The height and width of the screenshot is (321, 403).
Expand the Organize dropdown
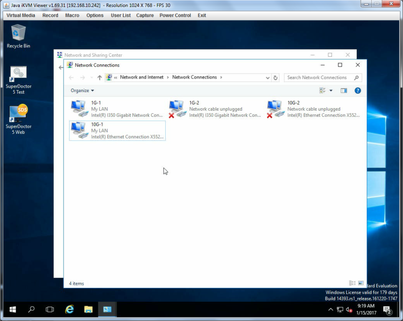point(82,91)
